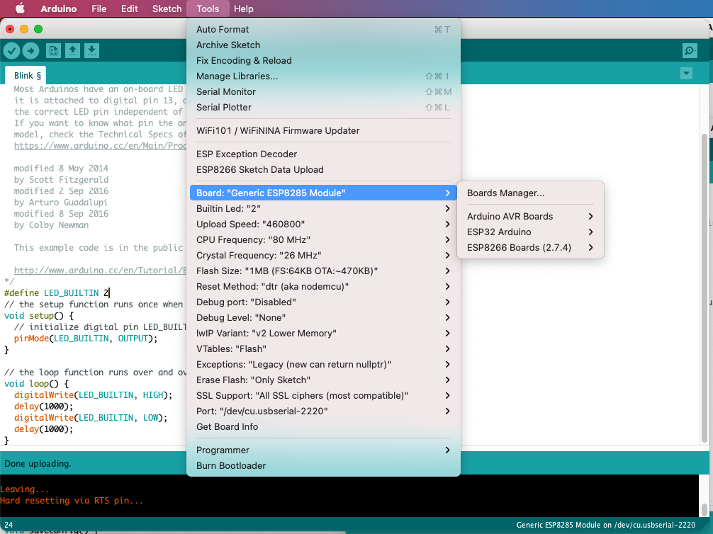Run ESP8266 Sketch Data Upload
The height and width of the screenshot is (534, 713).
[x=323, y=169]
